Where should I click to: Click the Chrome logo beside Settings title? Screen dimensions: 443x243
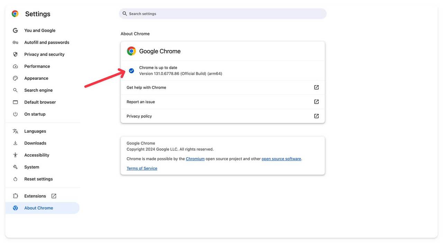tap(15, 14)
